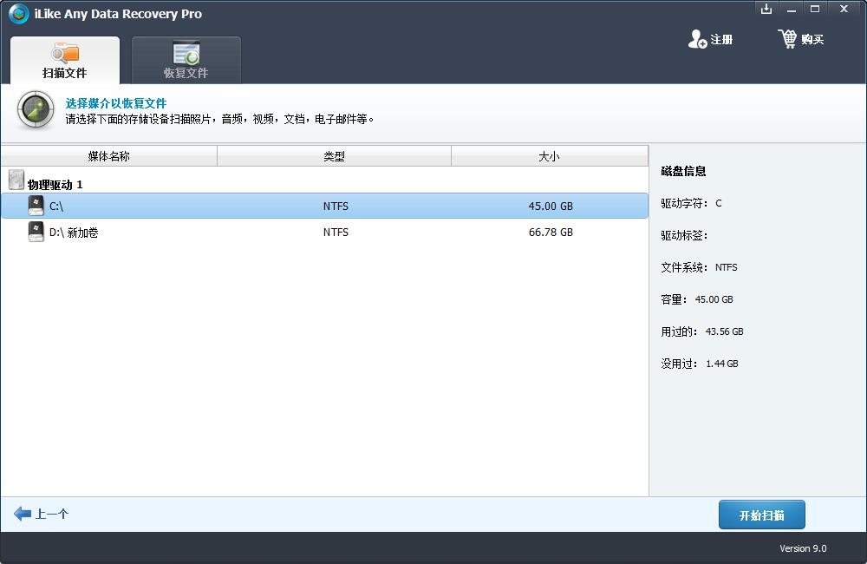The height and width of the screenshot is (564, 867).
Task: Click the 类型 column header
Action: [x=335, y=154]
